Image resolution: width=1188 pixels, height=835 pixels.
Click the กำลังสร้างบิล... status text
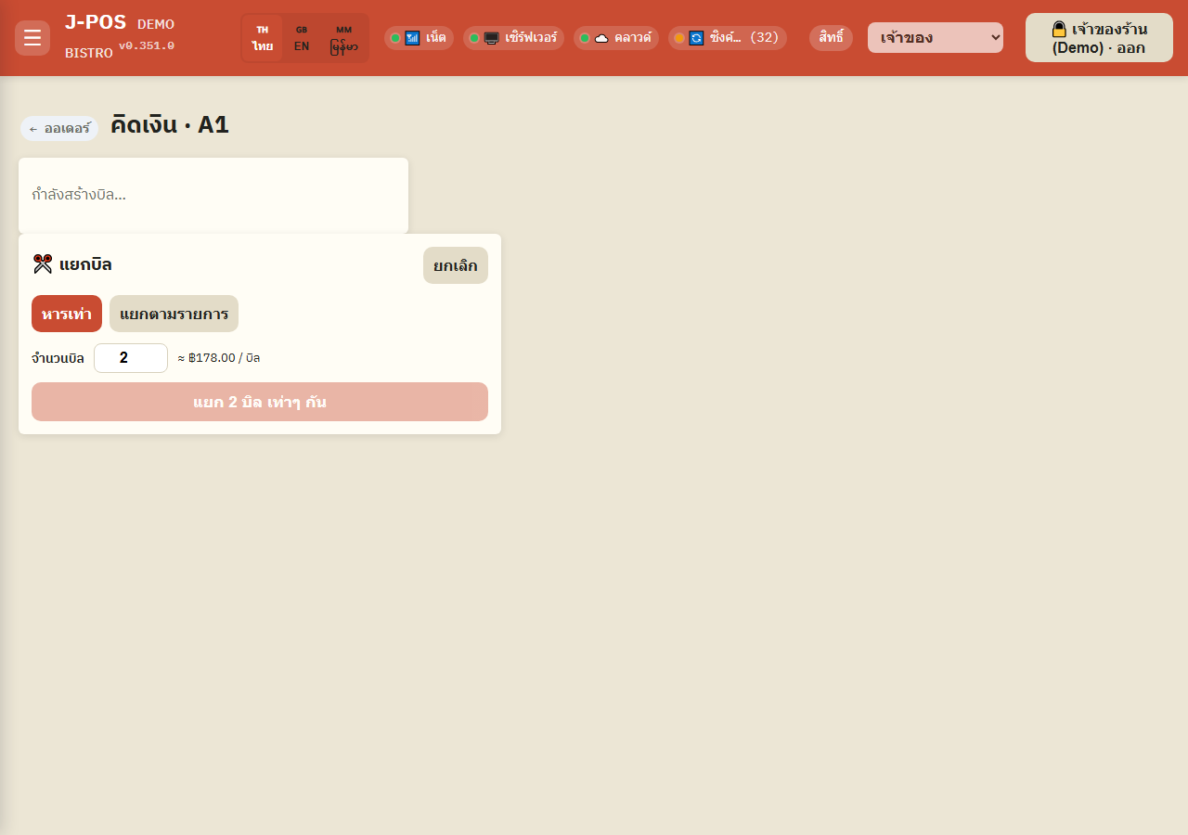[79, 195]
